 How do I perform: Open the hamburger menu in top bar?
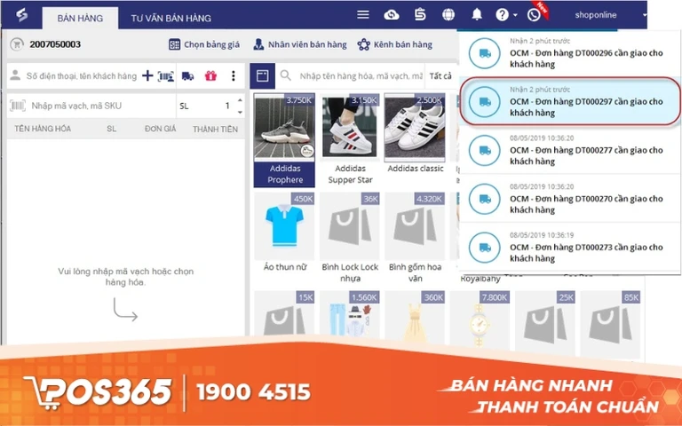tap(362, 15)
